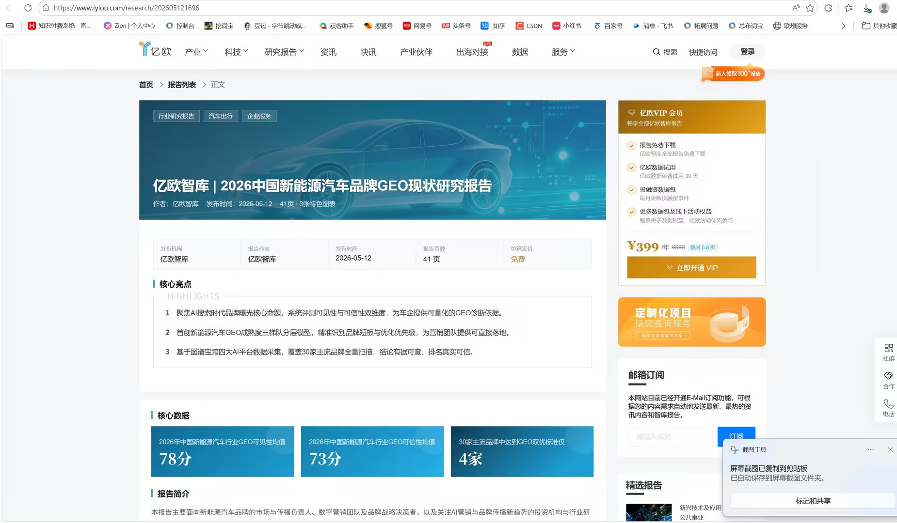Open 总布词宝 bookmark
This screenshot has width=897, height=523.
[746, 26]
